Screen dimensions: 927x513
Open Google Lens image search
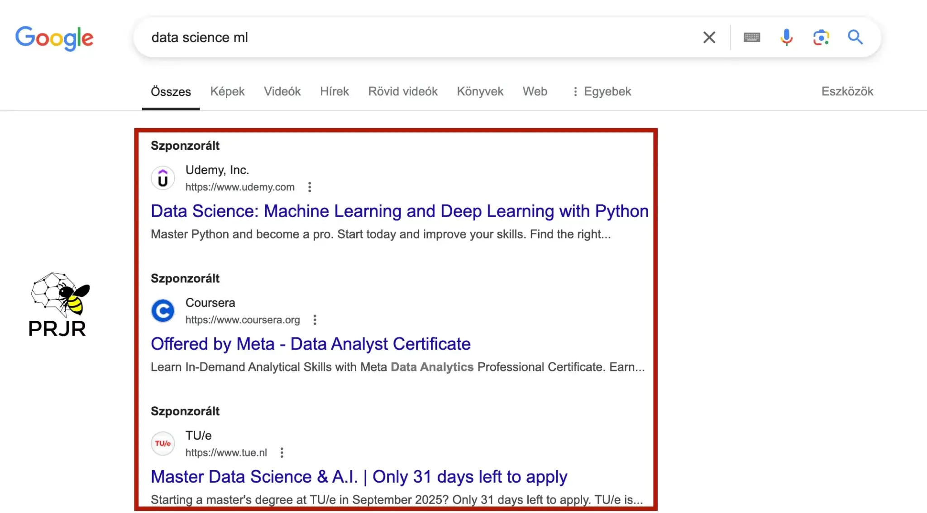[821, 38]
